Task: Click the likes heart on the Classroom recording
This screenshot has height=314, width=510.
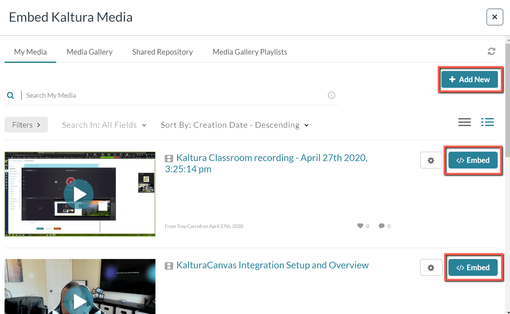Action: coord(360,226)
